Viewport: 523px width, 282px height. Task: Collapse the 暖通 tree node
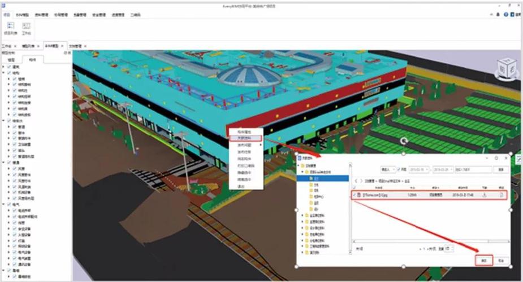(x=3, y=162)
